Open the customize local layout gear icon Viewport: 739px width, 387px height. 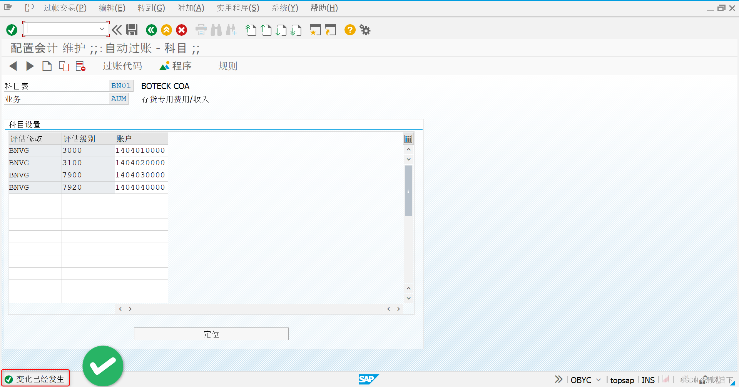coord(364,30)
